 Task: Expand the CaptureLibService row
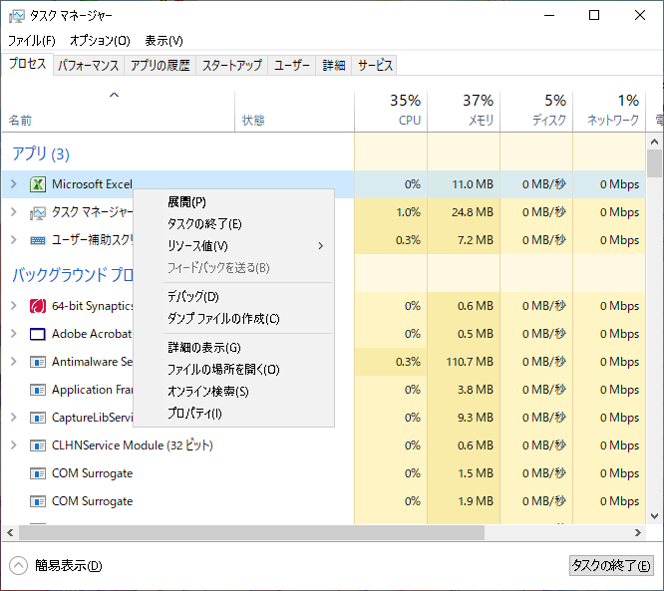(14, 418)
